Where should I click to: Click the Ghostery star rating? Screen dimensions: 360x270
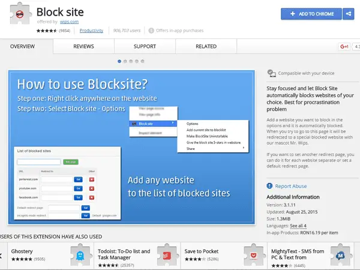coord(22,259)
